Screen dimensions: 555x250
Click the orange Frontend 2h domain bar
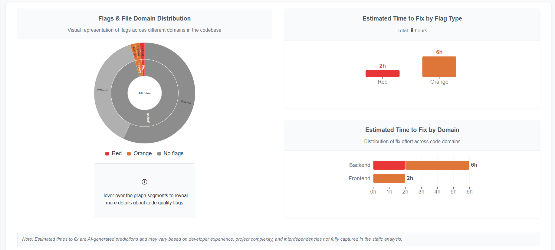coord(389,178)
